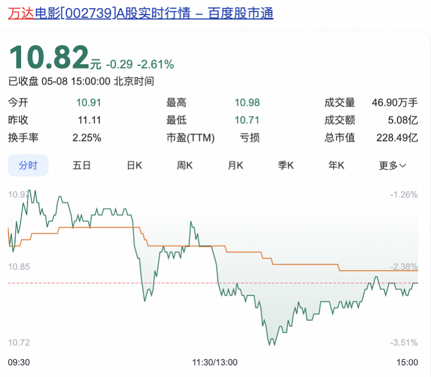Image resolution: width=431 pixels, height=377 pixels.
Task: Click the 昨收 value 11.11
Action: [x=89, y=120]
